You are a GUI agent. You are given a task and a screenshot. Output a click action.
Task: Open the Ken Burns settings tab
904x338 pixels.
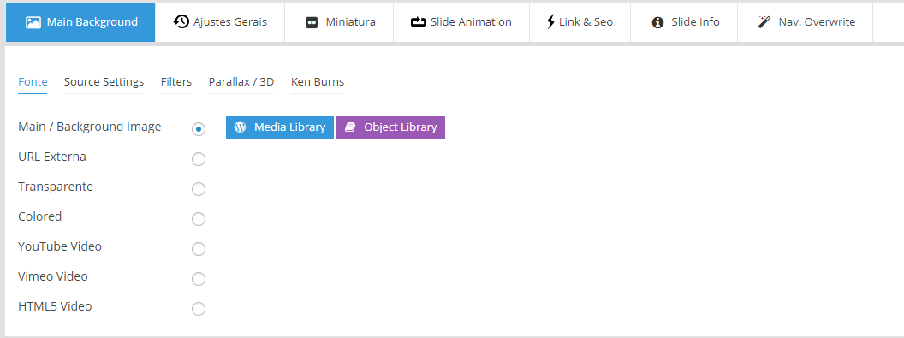pyautogui.click(x=318, y=82)
